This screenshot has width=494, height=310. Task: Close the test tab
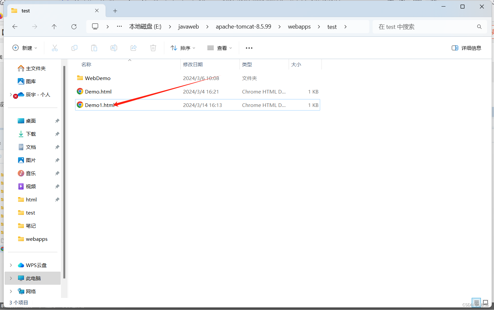tap(97, 10)
